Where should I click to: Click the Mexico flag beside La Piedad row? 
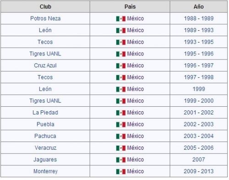tap(121, 113)
